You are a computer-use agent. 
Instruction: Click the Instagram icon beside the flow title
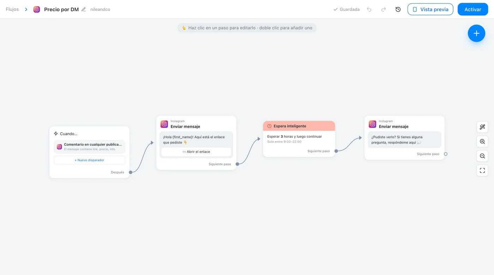point(37,9)
